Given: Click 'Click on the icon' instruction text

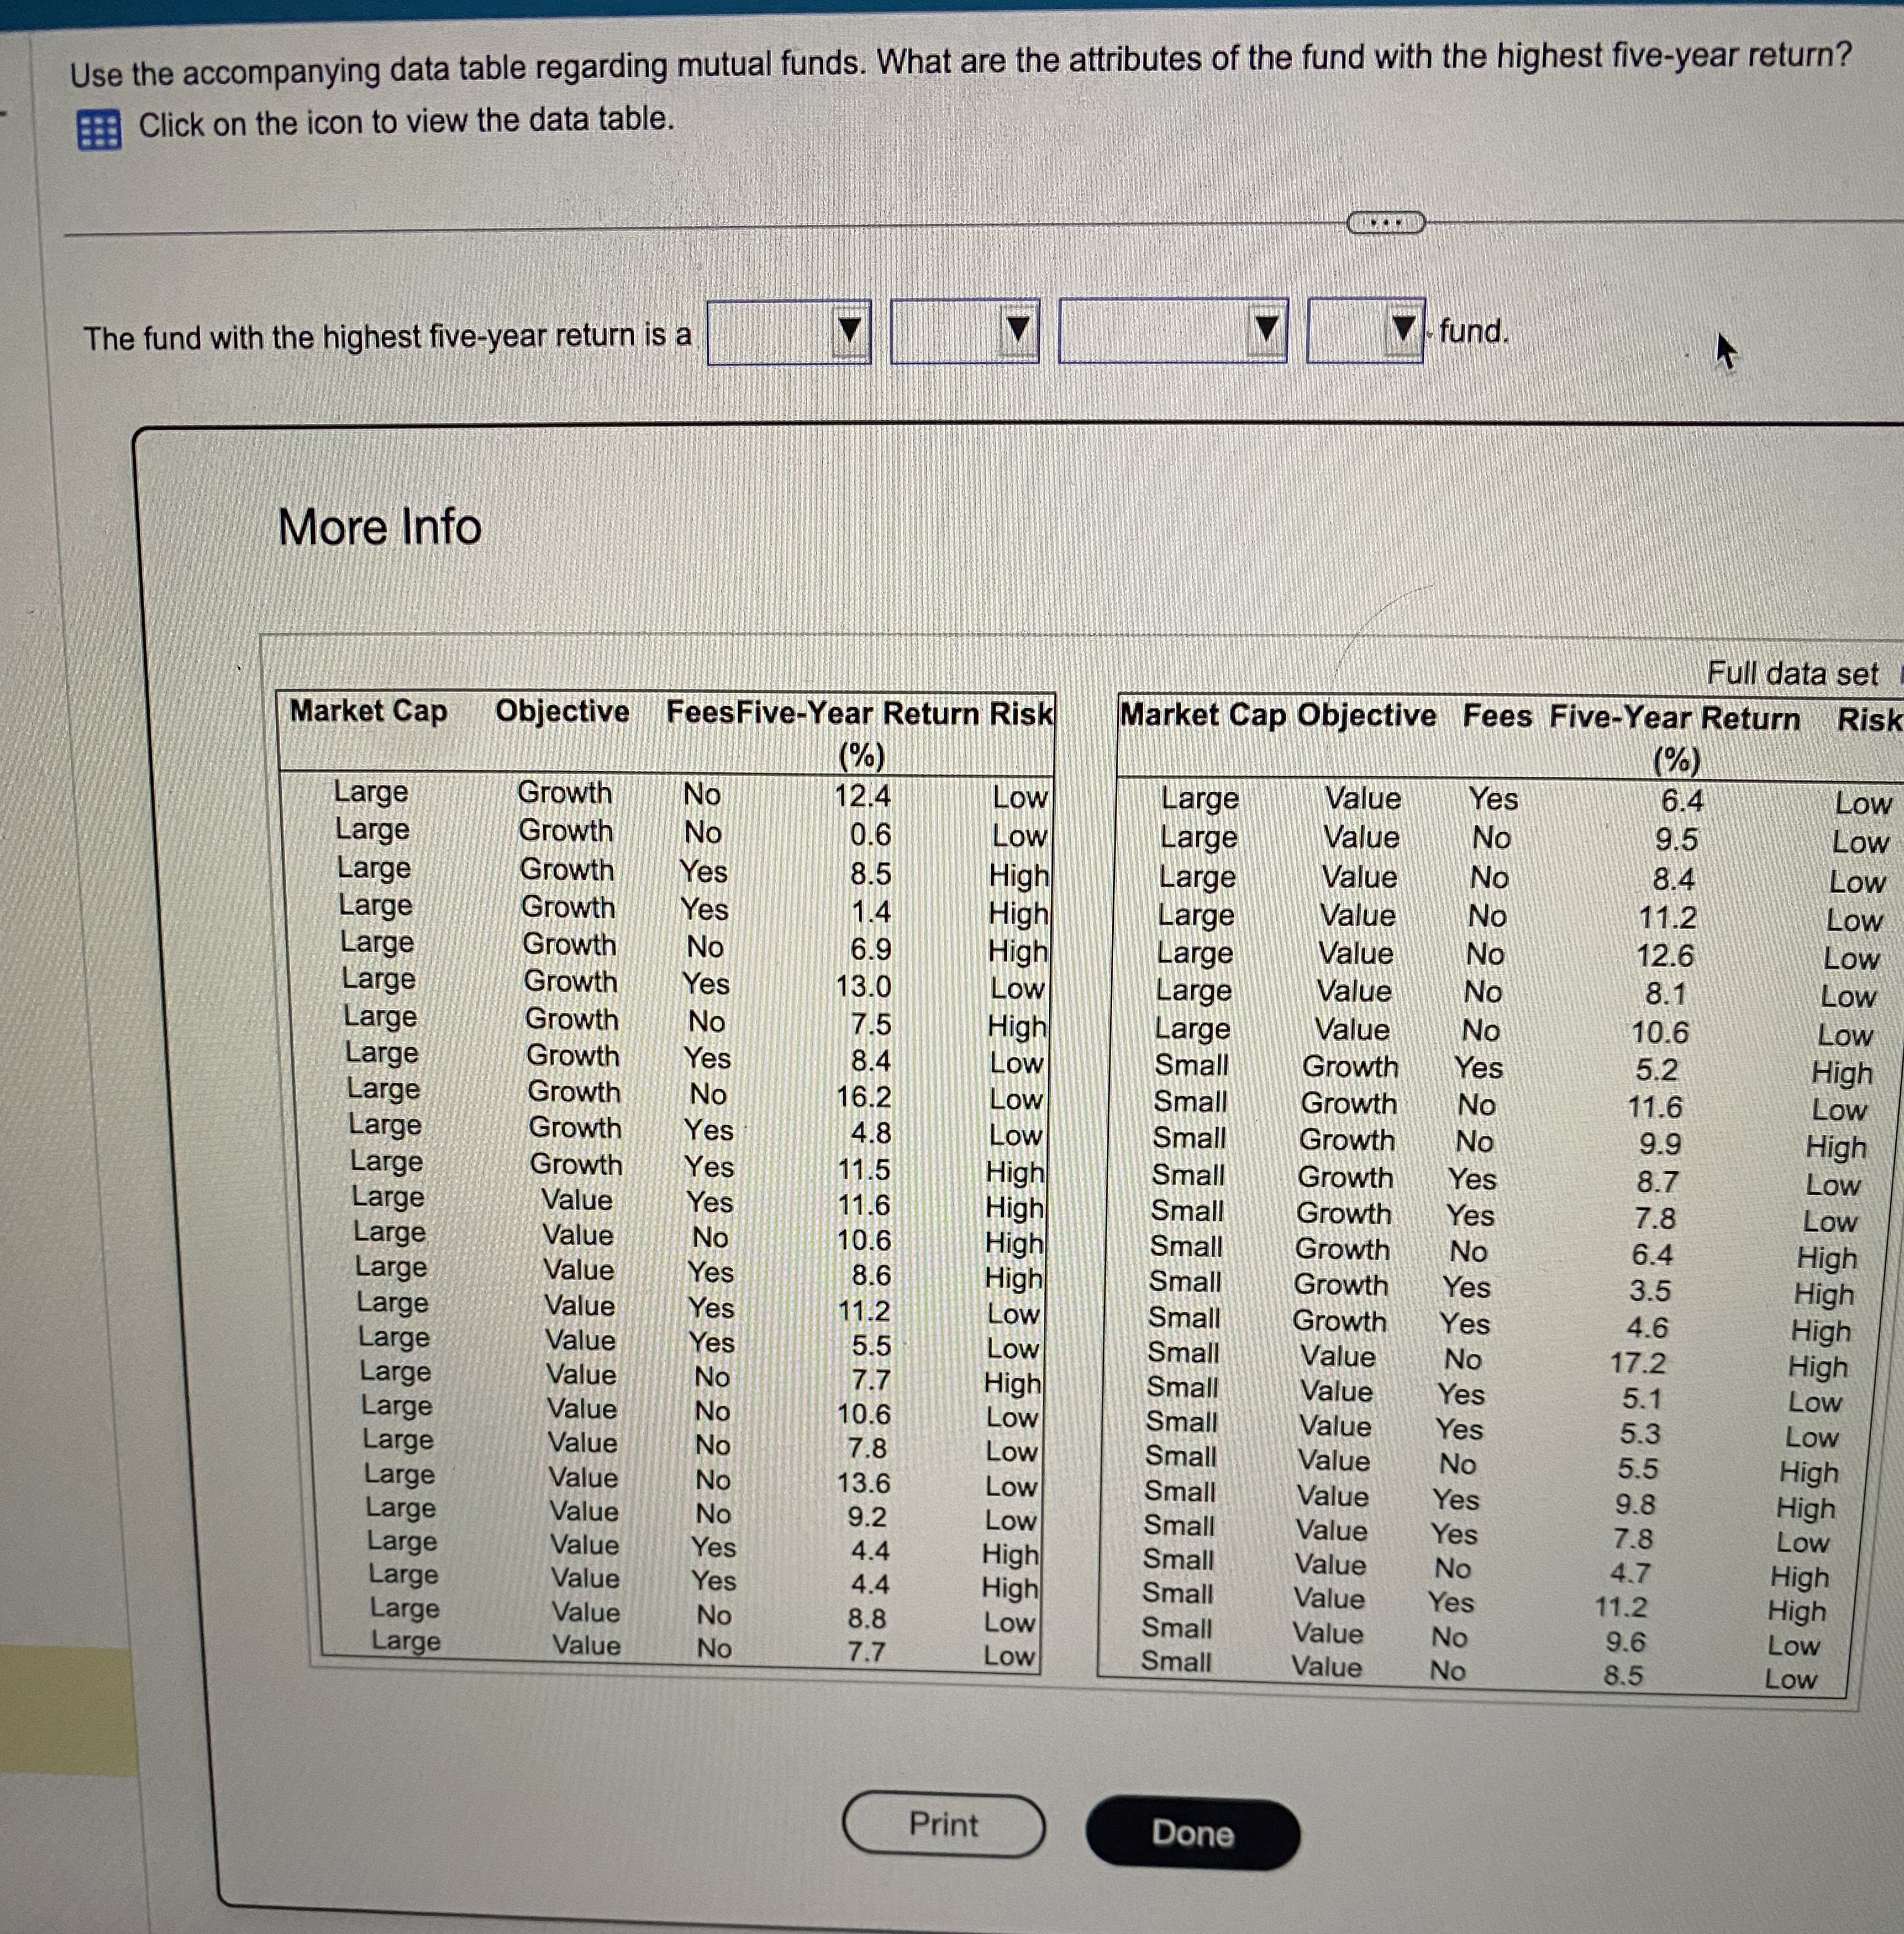Looking at the screenshot, I should (x=406, y=122).
